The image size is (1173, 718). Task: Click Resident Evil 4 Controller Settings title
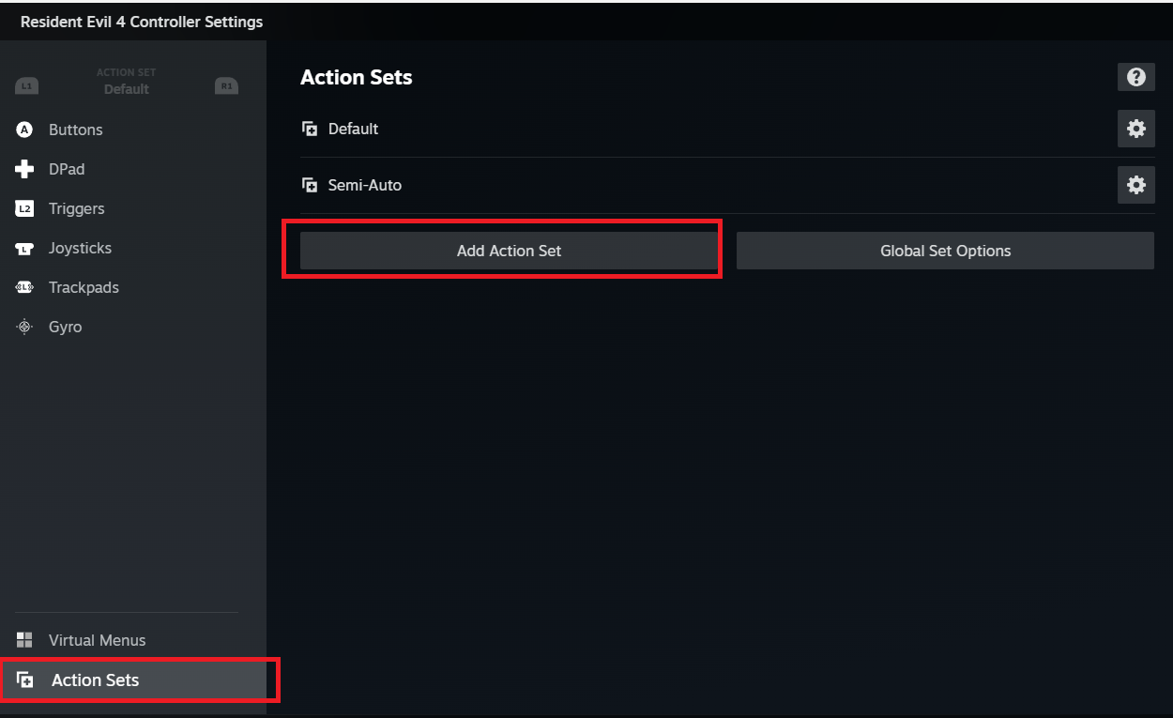[x=142, y=22]
